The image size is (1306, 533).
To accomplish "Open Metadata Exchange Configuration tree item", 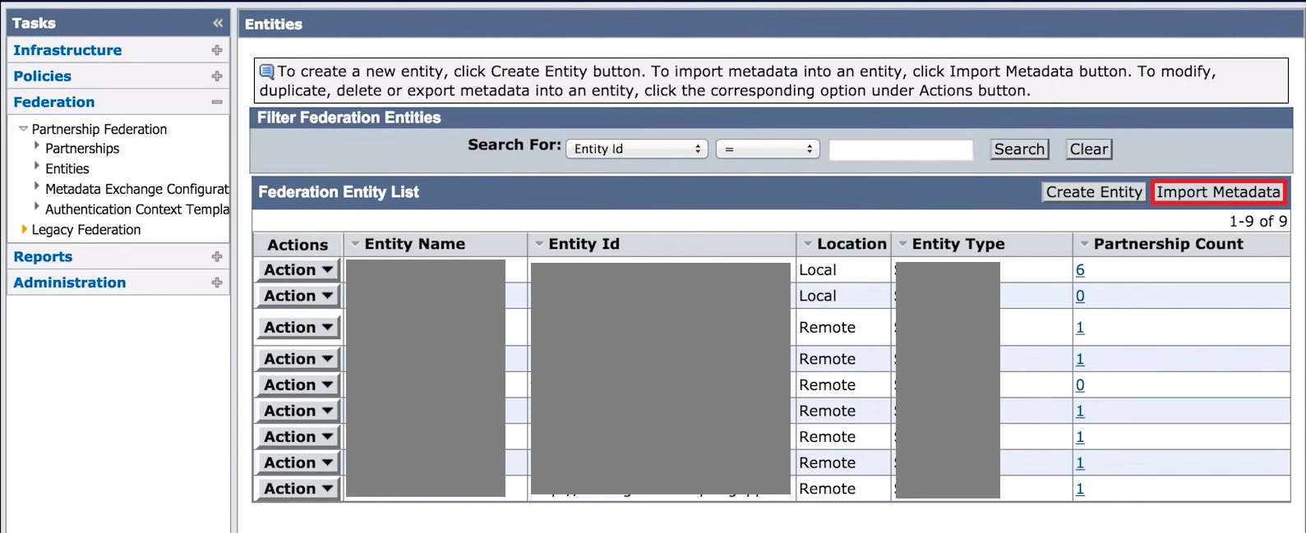I will 136,189.
